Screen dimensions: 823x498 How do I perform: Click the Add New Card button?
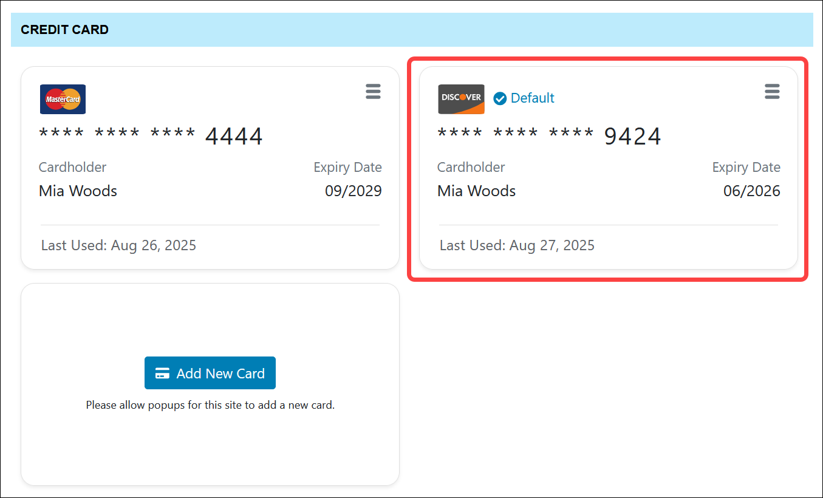pos(210,373)
